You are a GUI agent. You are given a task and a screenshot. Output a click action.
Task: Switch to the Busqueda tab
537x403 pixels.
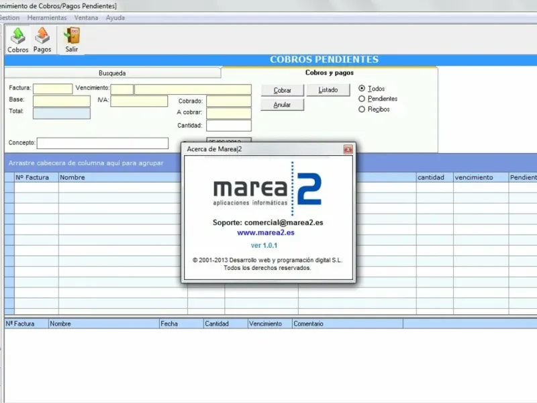click(112, 73)
